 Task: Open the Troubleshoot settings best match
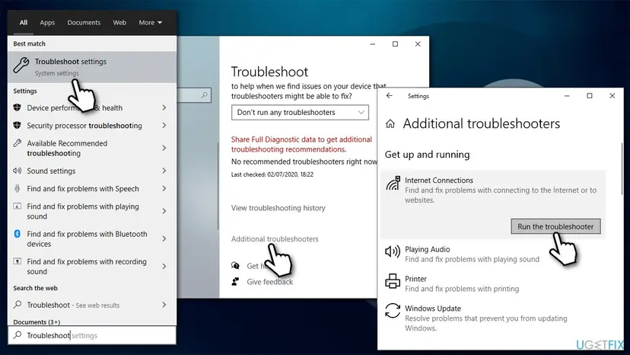tap(92, 67)
